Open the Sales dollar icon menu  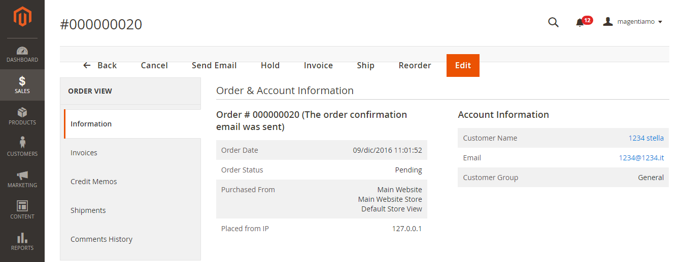coord(22,85)
